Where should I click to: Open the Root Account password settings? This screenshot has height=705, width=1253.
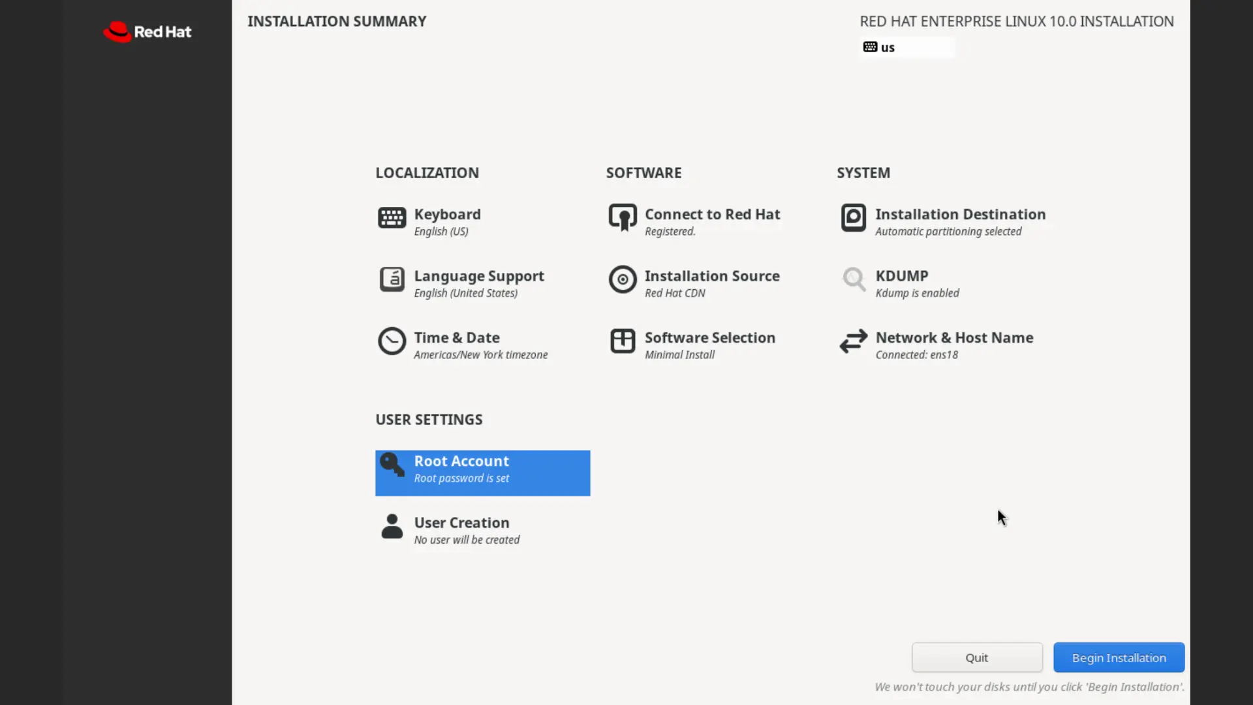[483, 473]
